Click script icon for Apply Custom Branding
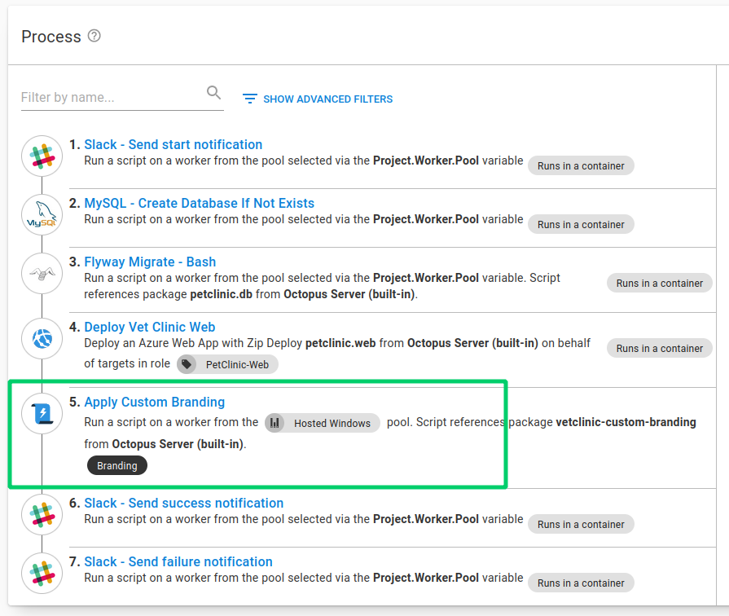The width and height of the screenshot is (729, 616). click(x=42, y=414)
